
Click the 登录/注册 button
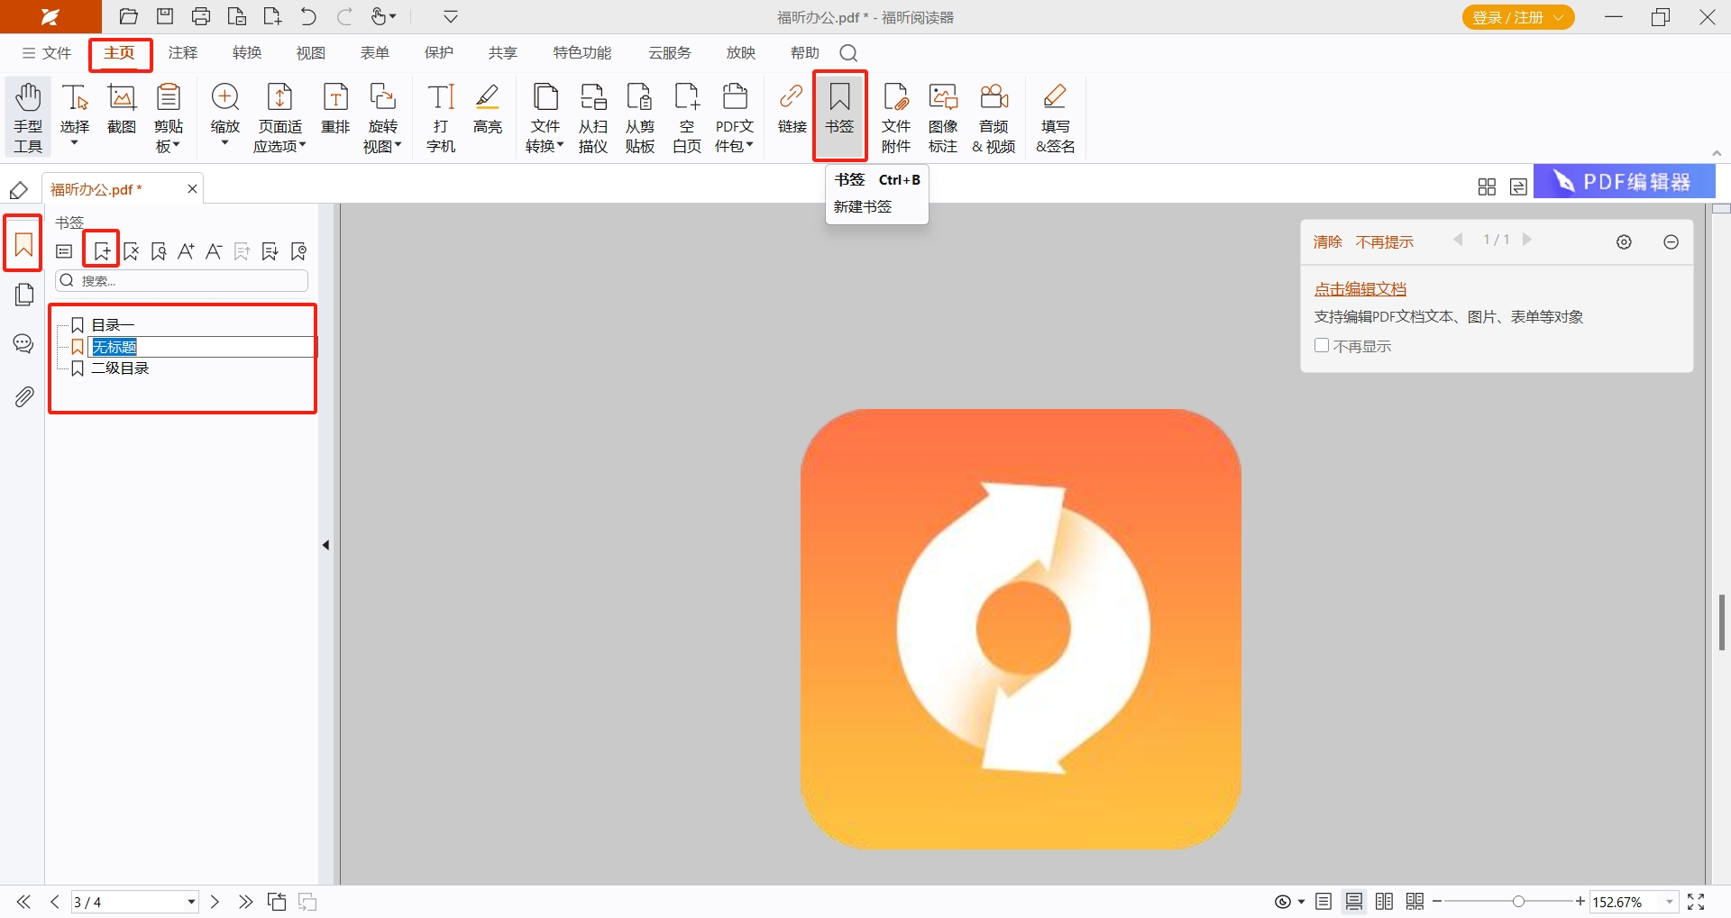pos(1517,17)
